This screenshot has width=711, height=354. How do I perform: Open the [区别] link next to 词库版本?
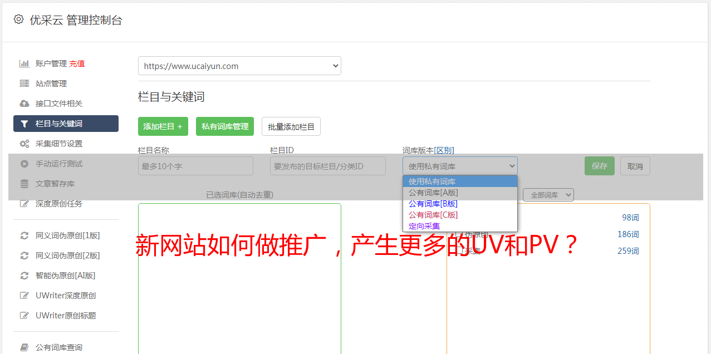[444, 150]
